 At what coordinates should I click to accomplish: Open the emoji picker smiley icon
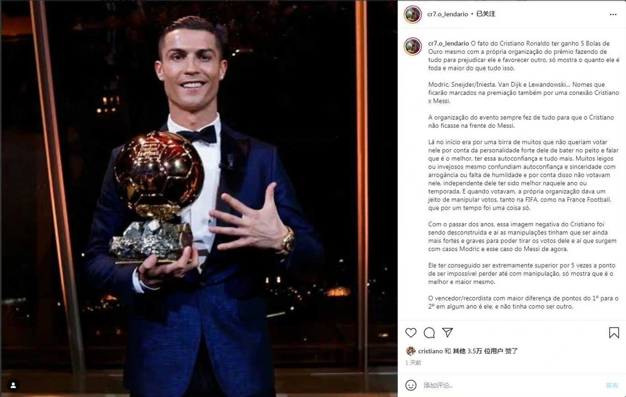coord(411,385)
